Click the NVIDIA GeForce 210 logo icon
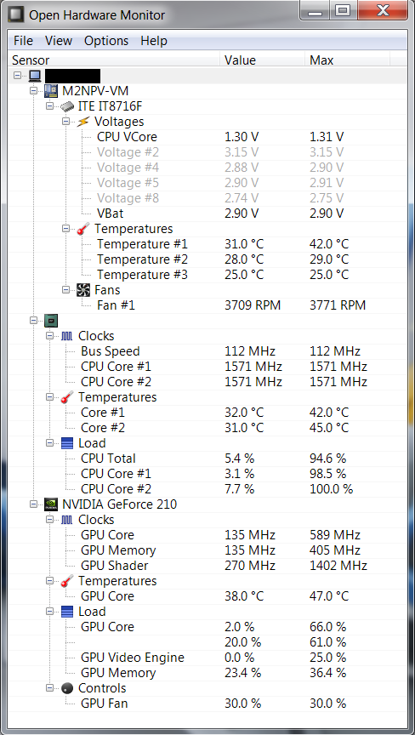 pyautogui.click(x=50, y=504)
